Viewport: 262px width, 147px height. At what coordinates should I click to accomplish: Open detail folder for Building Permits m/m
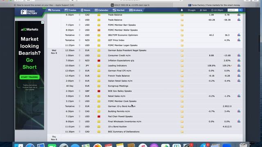tap(182, 111)
